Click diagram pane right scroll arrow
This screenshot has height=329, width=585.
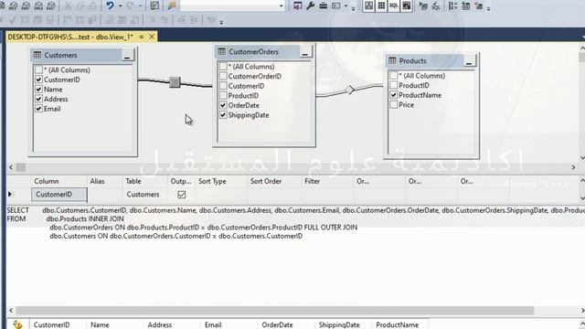(573, 167)
